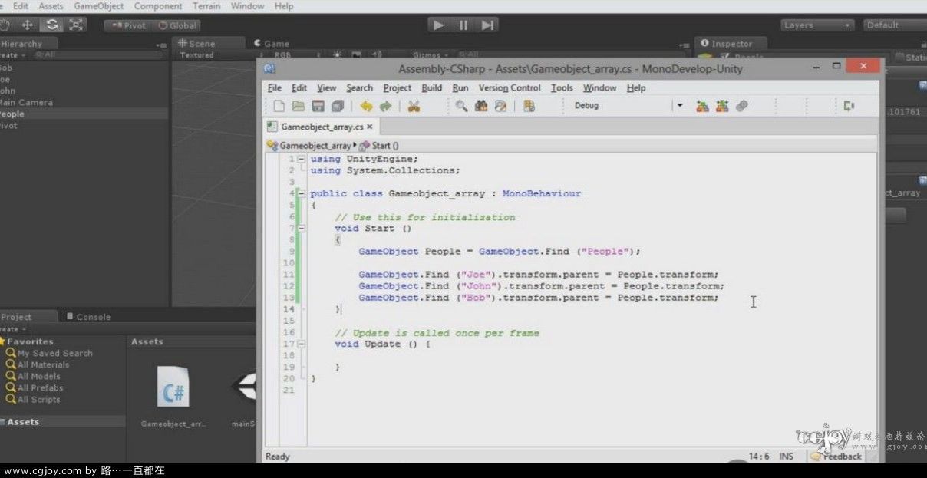The height and width of the screenshot is (478, 927).
Task: Click the icon left of the Debug combo
Action: (529, 106)
